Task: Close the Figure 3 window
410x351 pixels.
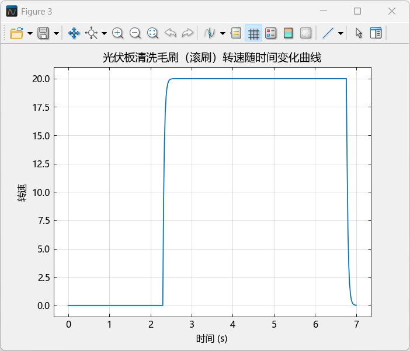Action: tap(392, 11)
